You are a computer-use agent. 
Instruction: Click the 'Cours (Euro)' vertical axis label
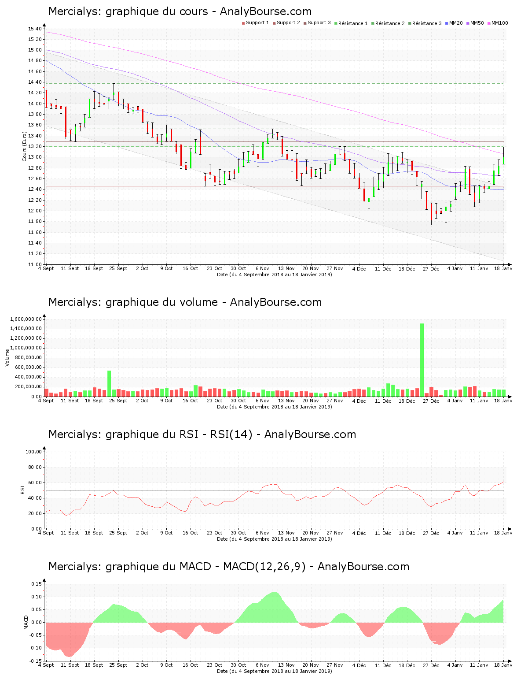(25, 146)
